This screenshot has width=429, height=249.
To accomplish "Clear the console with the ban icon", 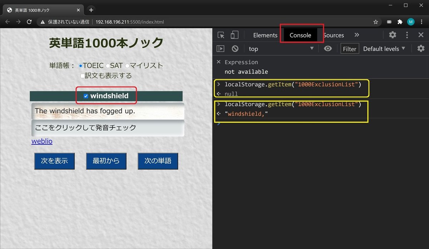I will tap(235, 49).
